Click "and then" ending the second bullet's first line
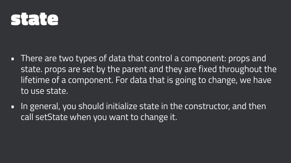 pos(249,106)
